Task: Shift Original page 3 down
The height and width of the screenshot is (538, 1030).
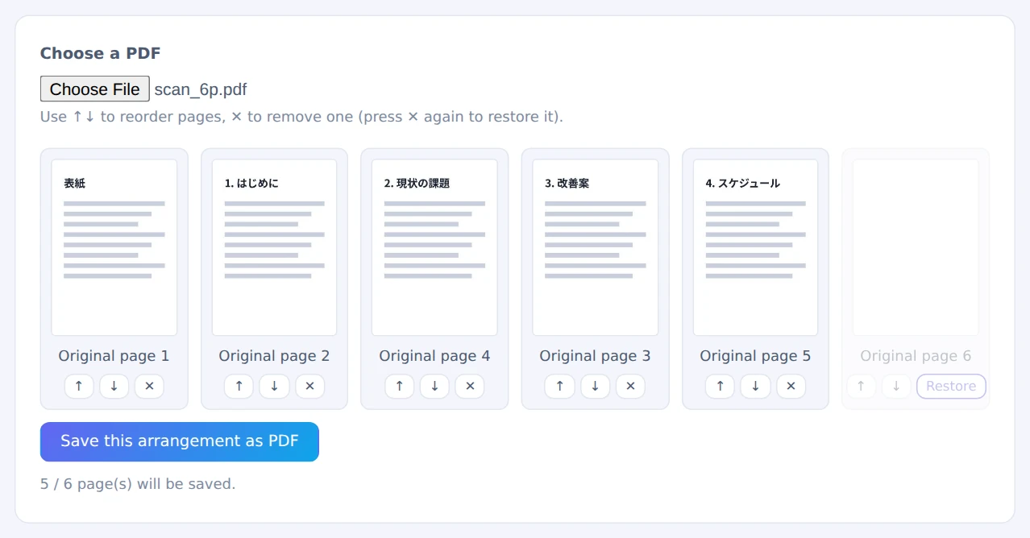Action: [595, 386]
